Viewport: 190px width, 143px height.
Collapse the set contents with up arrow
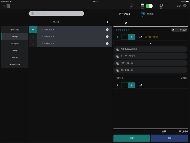point(151,43)
